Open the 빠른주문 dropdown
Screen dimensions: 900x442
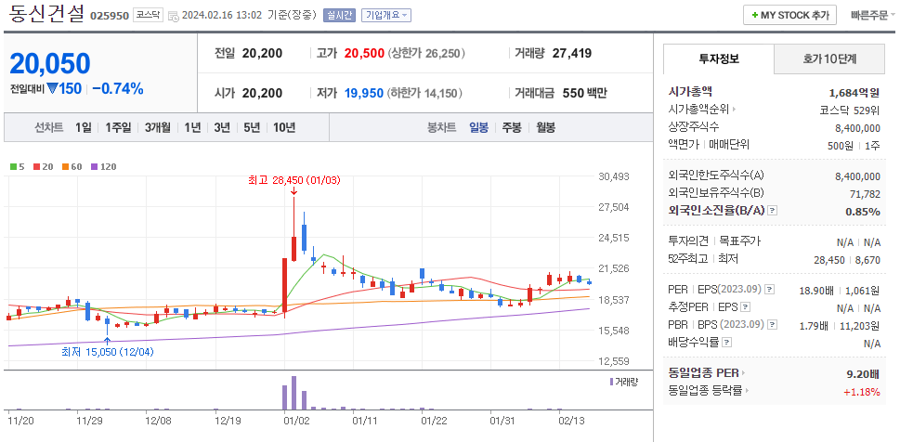(x=872, y=16)
